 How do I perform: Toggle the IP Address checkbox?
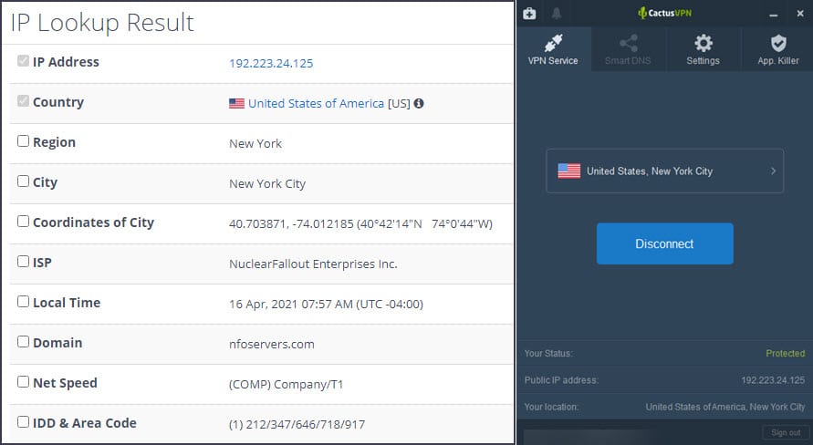click(23, 60)
